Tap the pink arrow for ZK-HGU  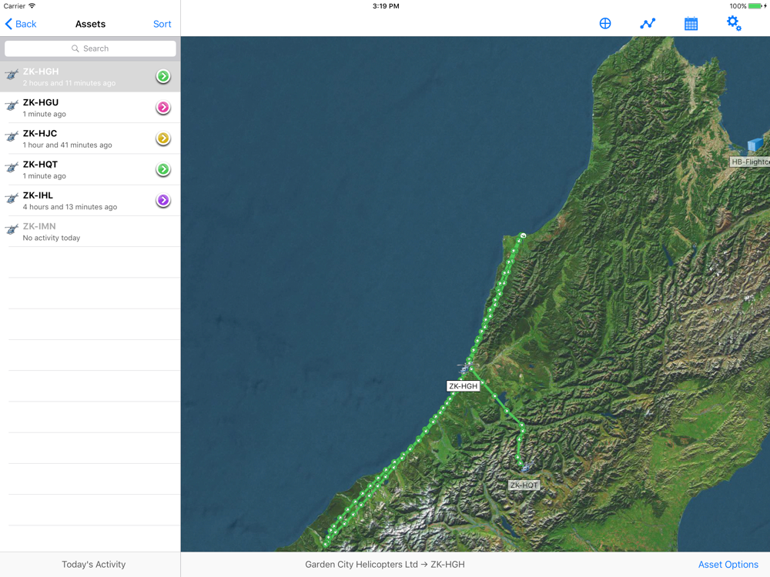pos(163,107)
